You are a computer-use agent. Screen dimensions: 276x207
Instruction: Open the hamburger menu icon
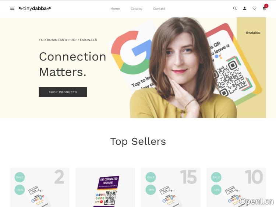(x=12, y=8)
